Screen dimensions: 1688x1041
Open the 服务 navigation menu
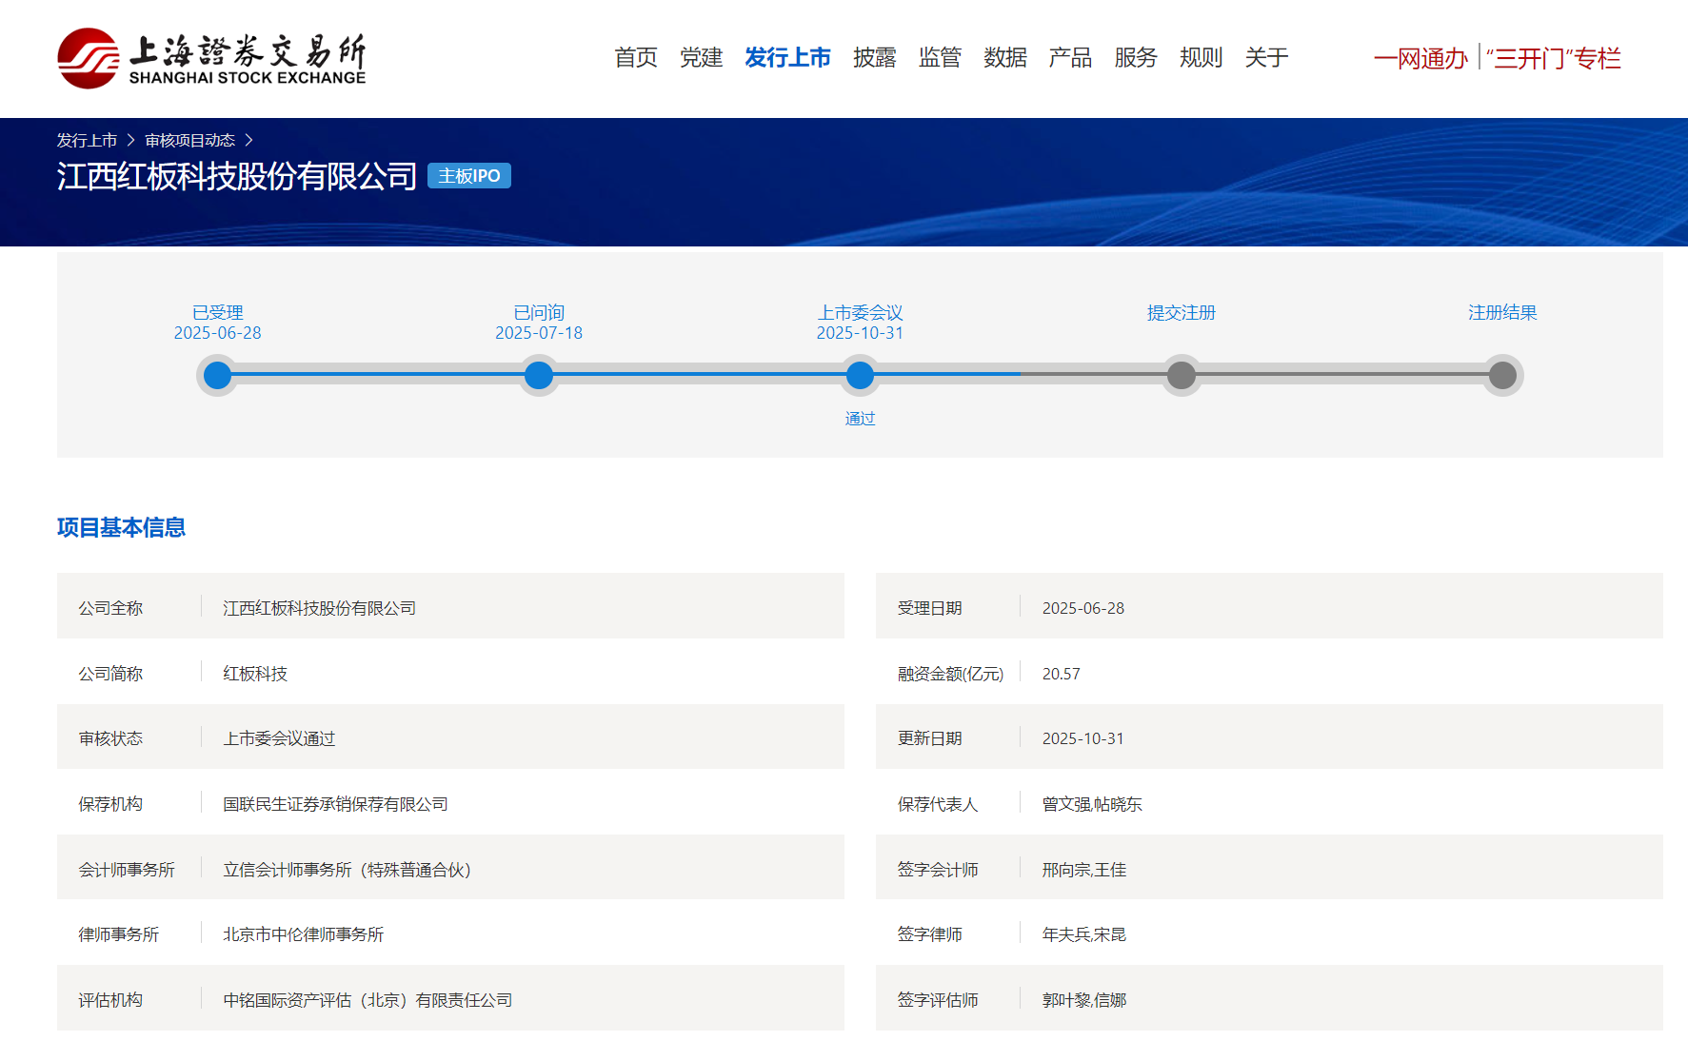click(1135, 58)
